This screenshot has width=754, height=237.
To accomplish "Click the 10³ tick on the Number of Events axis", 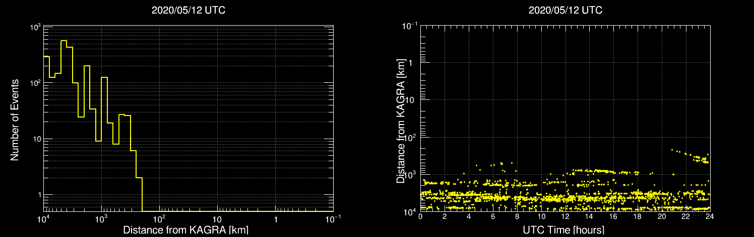I will point(34,28).
